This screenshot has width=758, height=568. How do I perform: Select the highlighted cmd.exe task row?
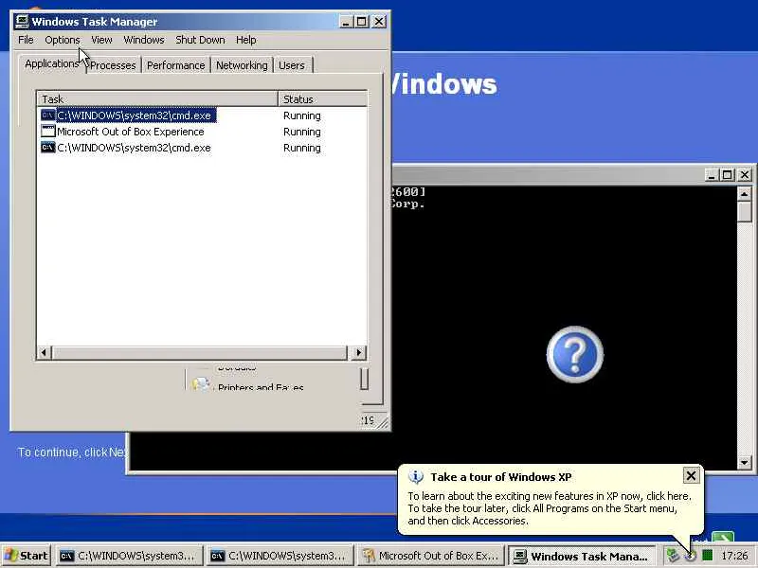pyautogui.click(x=202, y=115)
